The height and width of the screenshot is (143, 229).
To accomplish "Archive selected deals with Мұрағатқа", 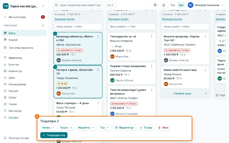I will tap(124, 128).
